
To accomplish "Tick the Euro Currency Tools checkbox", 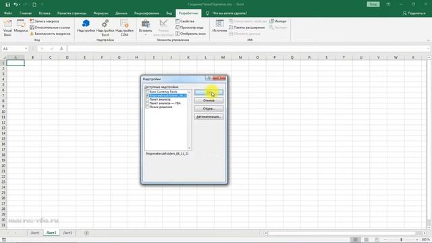I will [x=147, y=92].
